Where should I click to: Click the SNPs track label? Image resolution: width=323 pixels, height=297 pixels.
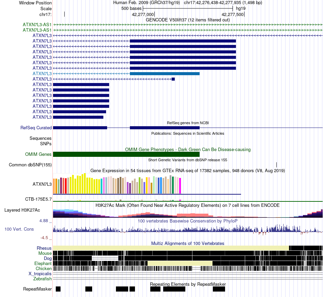46,144
